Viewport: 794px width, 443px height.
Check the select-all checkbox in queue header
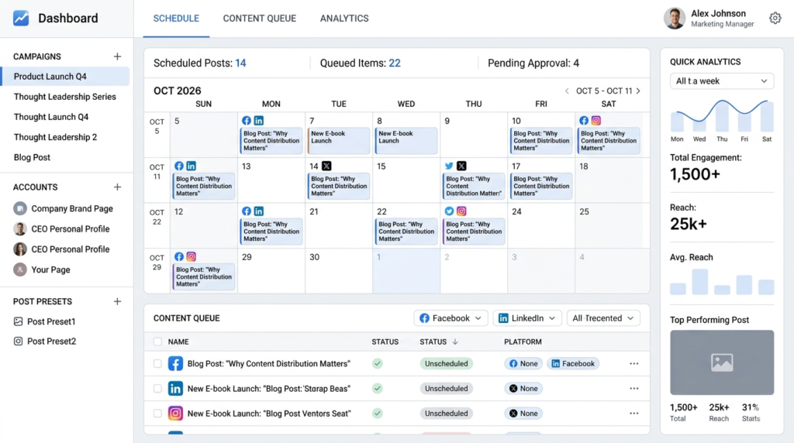coord(158,342)
